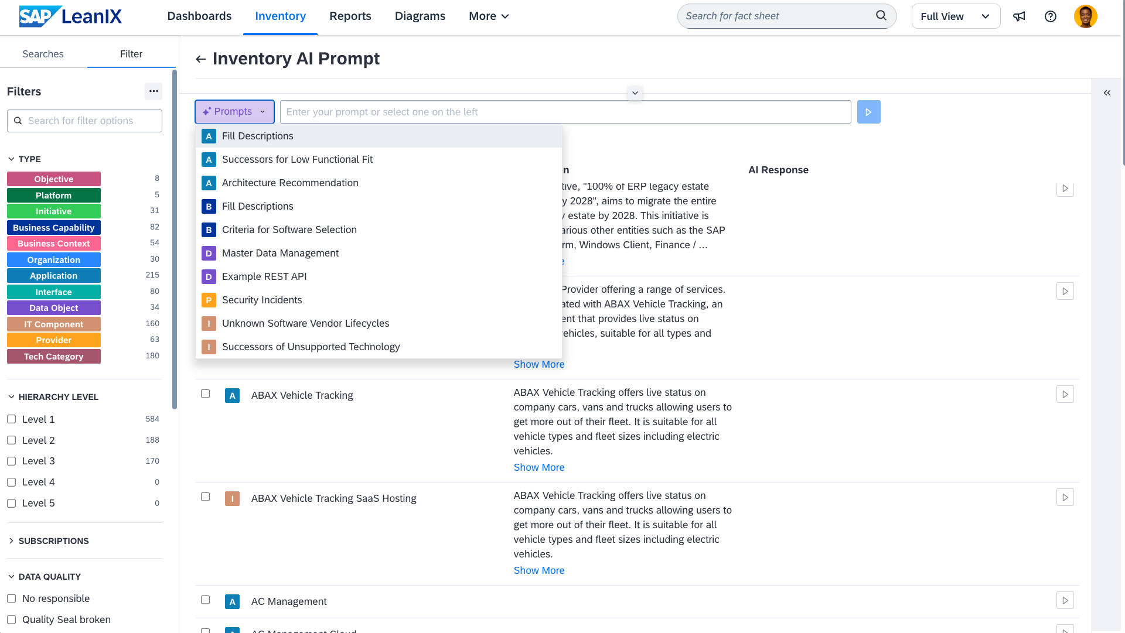Show More for ABAX Vehicle Tracking SaaS Hosting description
The height and width of the screenshot is (633, 1125).
(539, 570)
